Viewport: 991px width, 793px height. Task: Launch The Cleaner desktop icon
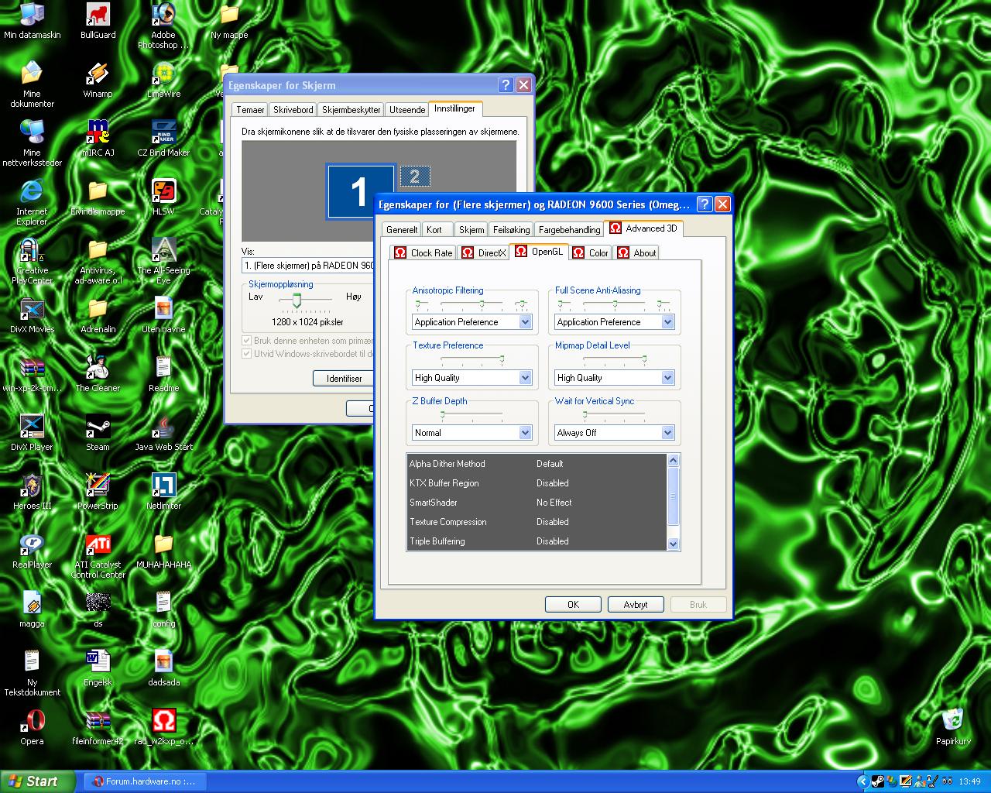(x=98, y=374)
